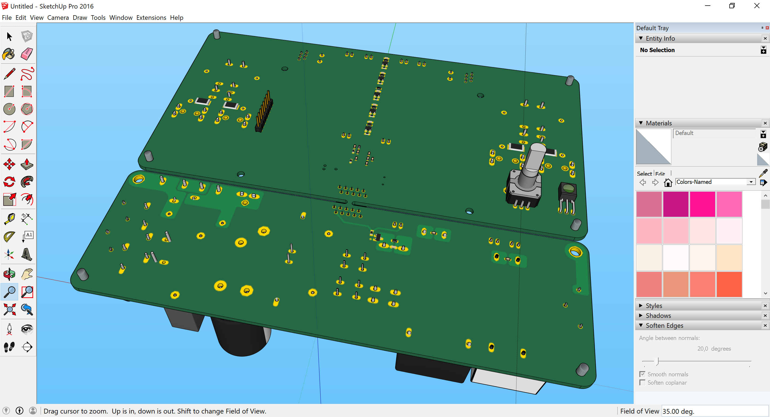Pick the Section Plane tool
Image resolution: width=770 pixels, height=417 pixels.
(27, 347)
